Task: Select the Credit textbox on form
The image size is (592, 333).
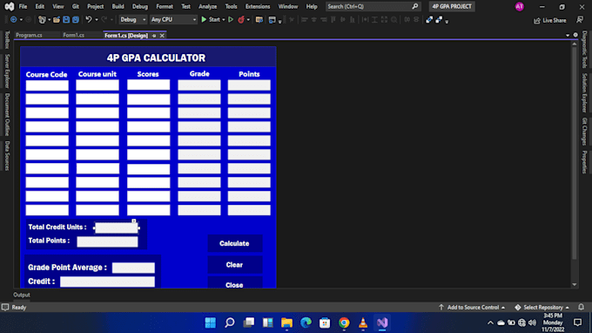Action: click(107, 282)
